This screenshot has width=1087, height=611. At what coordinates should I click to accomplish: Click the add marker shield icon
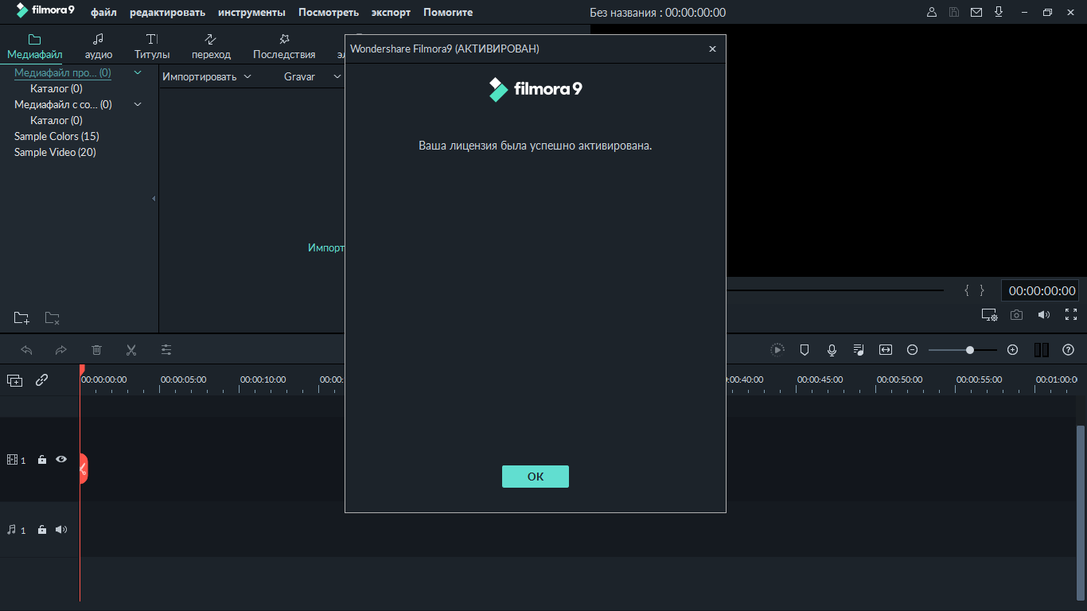pos(805,349)
